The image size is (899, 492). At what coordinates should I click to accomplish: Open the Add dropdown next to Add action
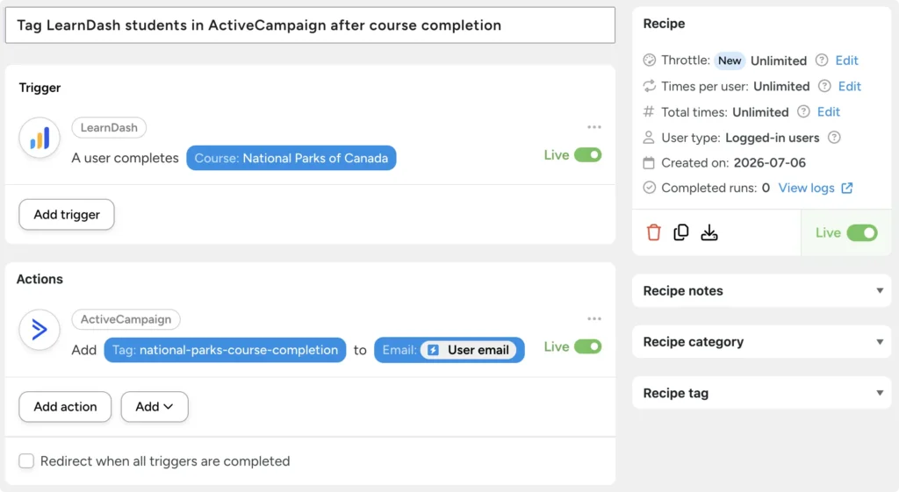click(155, 407)
